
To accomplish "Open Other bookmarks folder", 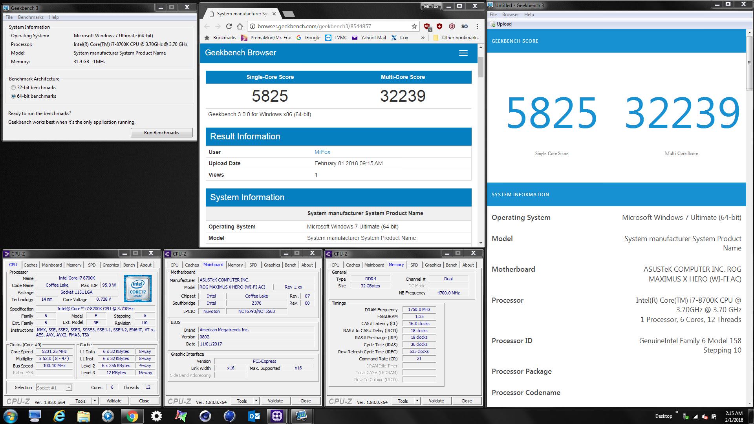I will [x=456, y=38].
